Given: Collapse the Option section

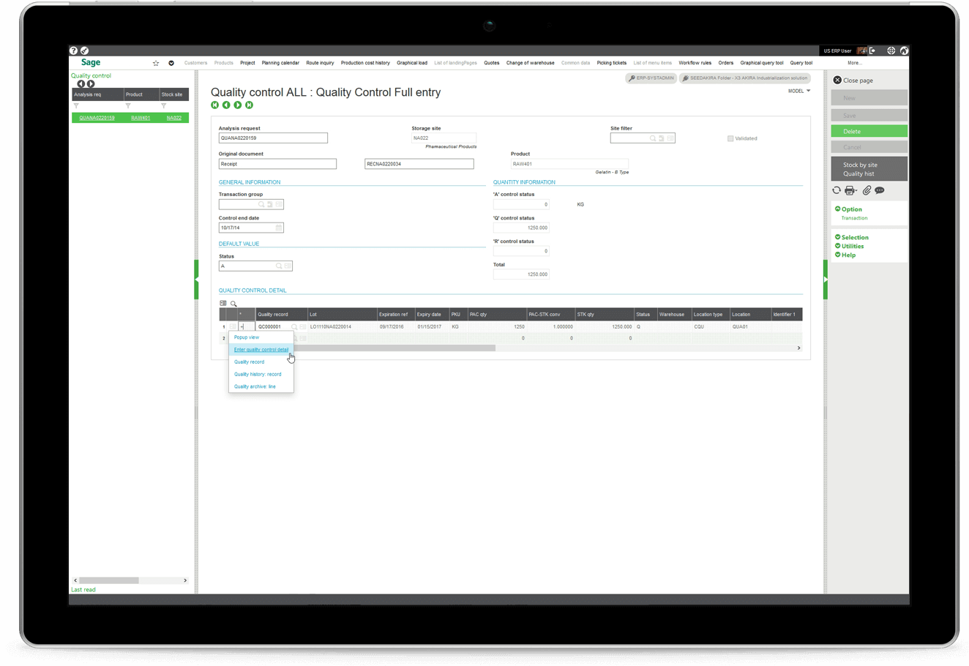Looking at the screenshot, I should click(x=849, y=209).
